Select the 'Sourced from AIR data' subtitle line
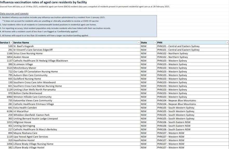The image size is (229, 149). click(85, 6)
